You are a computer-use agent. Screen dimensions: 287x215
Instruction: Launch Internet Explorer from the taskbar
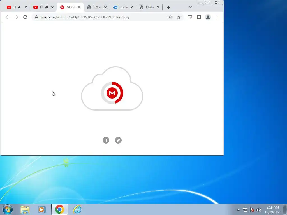pos(77,209)
